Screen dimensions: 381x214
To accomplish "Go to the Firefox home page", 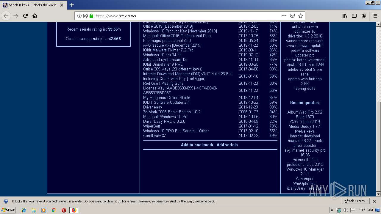I will click(35, 16).
